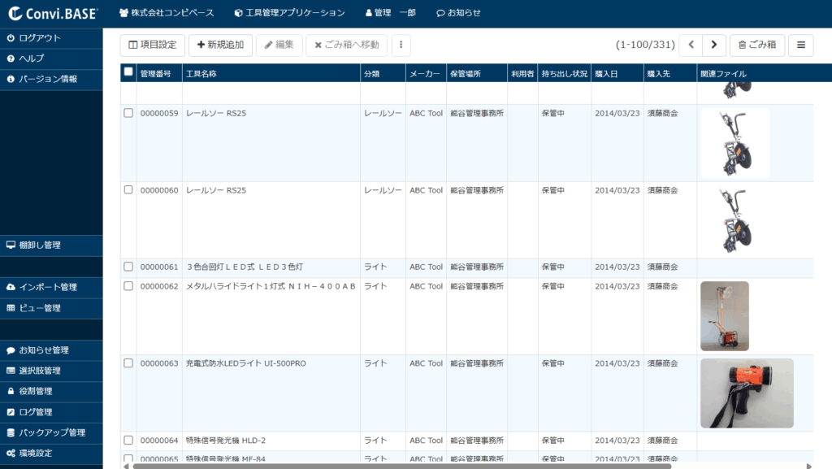Open ヘルプ help in the sidebar
The width and height of the screenshot is (832, 469).
click(31, 59)
